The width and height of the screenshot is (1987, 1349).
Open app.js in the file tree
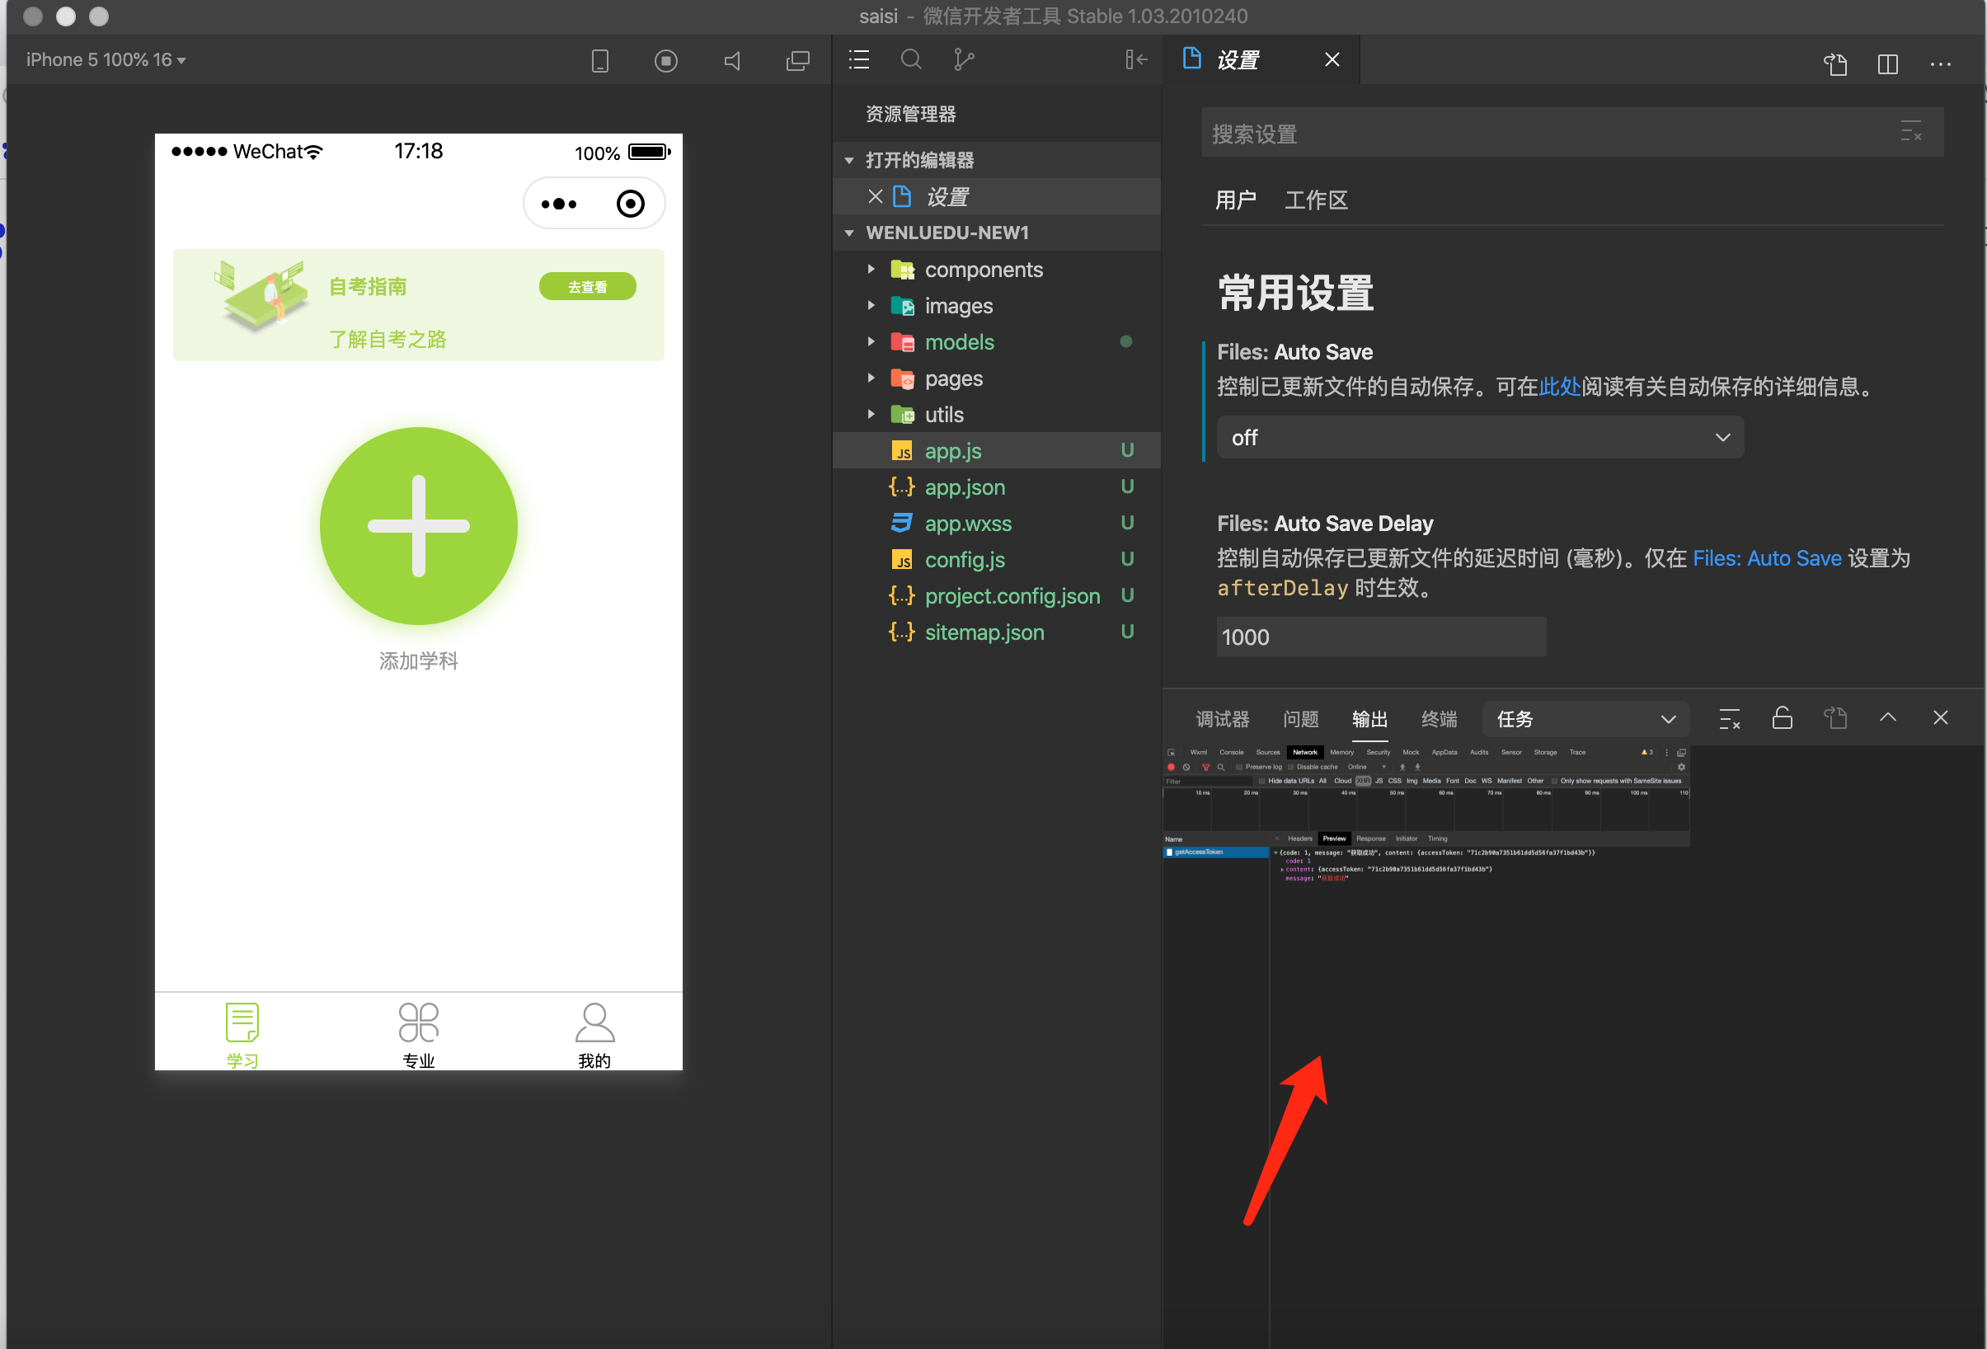pos(952,451)
